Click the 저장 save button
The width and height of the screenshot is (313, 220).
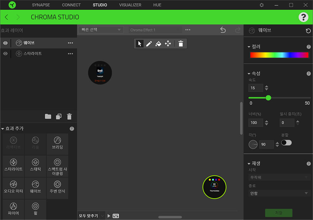[x=278, y=213]
